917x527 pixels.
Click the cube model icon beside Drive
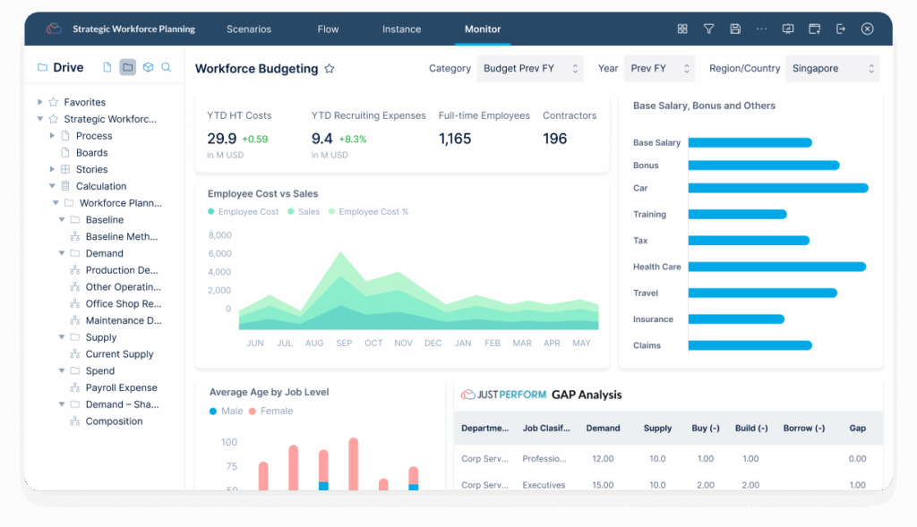coord(147,67)
